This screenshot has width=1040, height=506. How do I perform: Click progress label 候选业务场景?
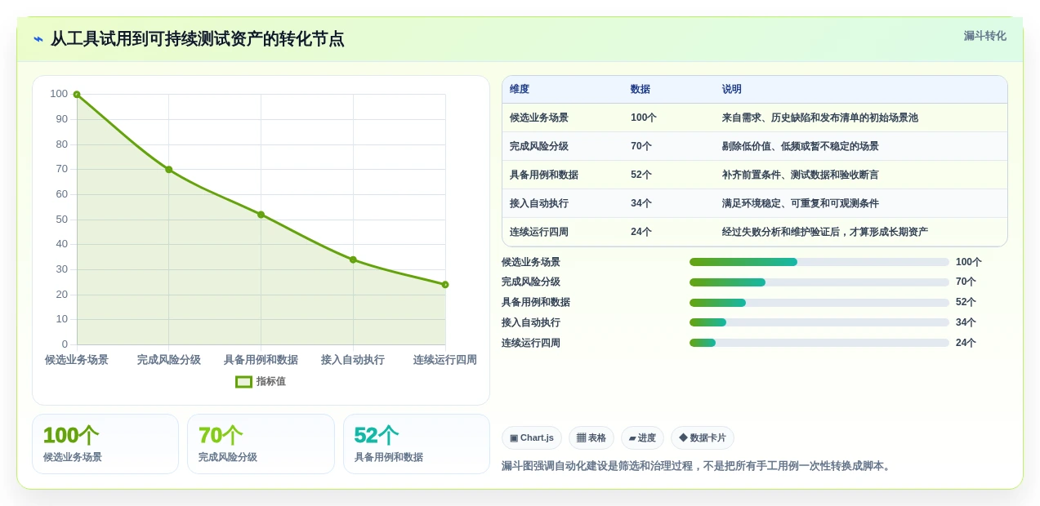point(531,262)
